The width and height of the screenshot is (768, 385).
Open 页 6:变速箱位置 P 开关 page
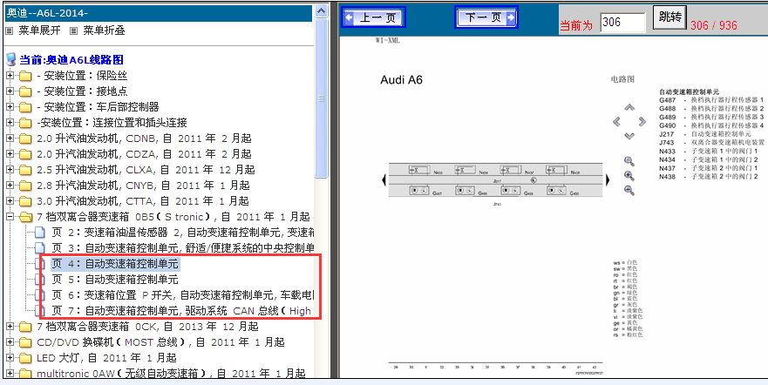[183, 295]
